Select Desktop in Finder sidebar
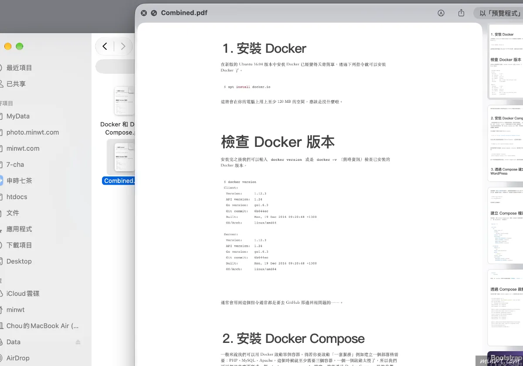 [18, 261]
